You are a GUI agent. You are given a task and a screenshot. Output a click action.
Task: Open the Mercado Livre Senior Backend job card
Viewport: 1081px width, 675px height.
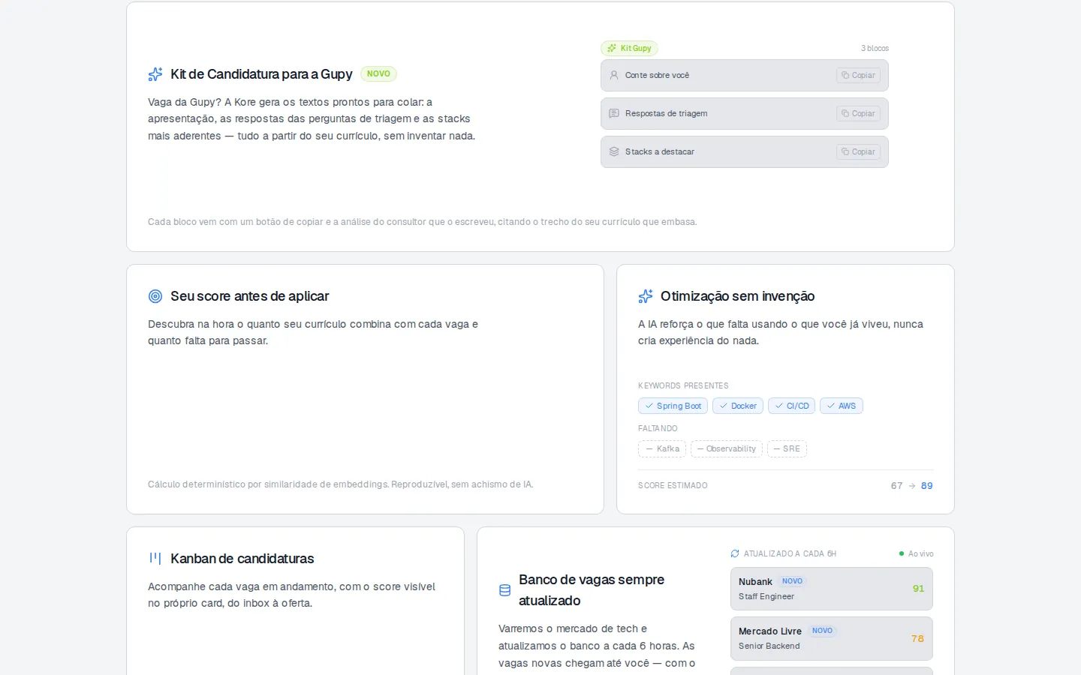coord(832,638)
